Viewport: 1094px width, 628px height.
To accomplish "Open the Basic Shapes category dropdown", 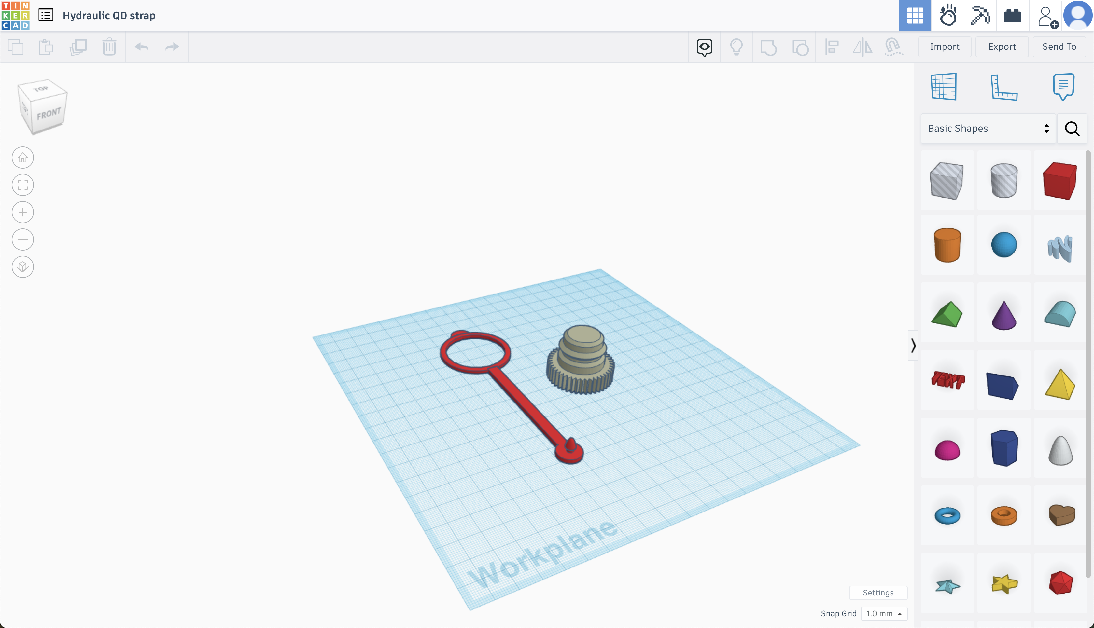I will (988, 129).
